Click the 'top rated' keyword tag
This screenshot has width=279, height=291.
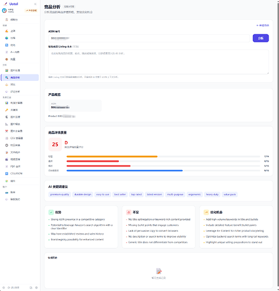(x=136, y=194)
